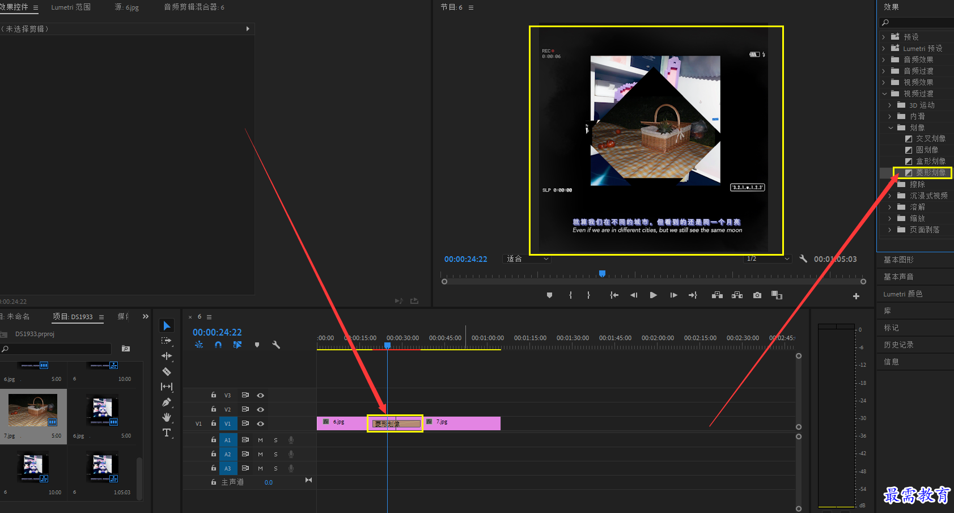Select the 交叉划像 transition
The width and height of the screenshot is (954, 513).
tap(931, 138)
